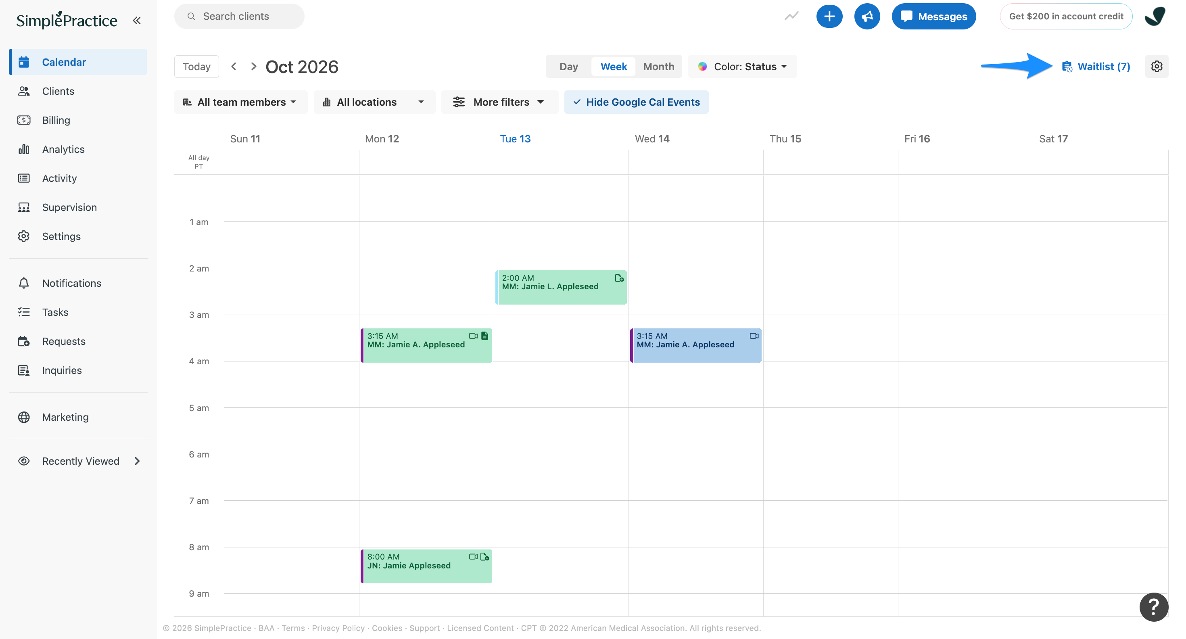The width and height of the screenshot is (1186, 639).
Task: Switch to Week view
Action: click(614, 67)
